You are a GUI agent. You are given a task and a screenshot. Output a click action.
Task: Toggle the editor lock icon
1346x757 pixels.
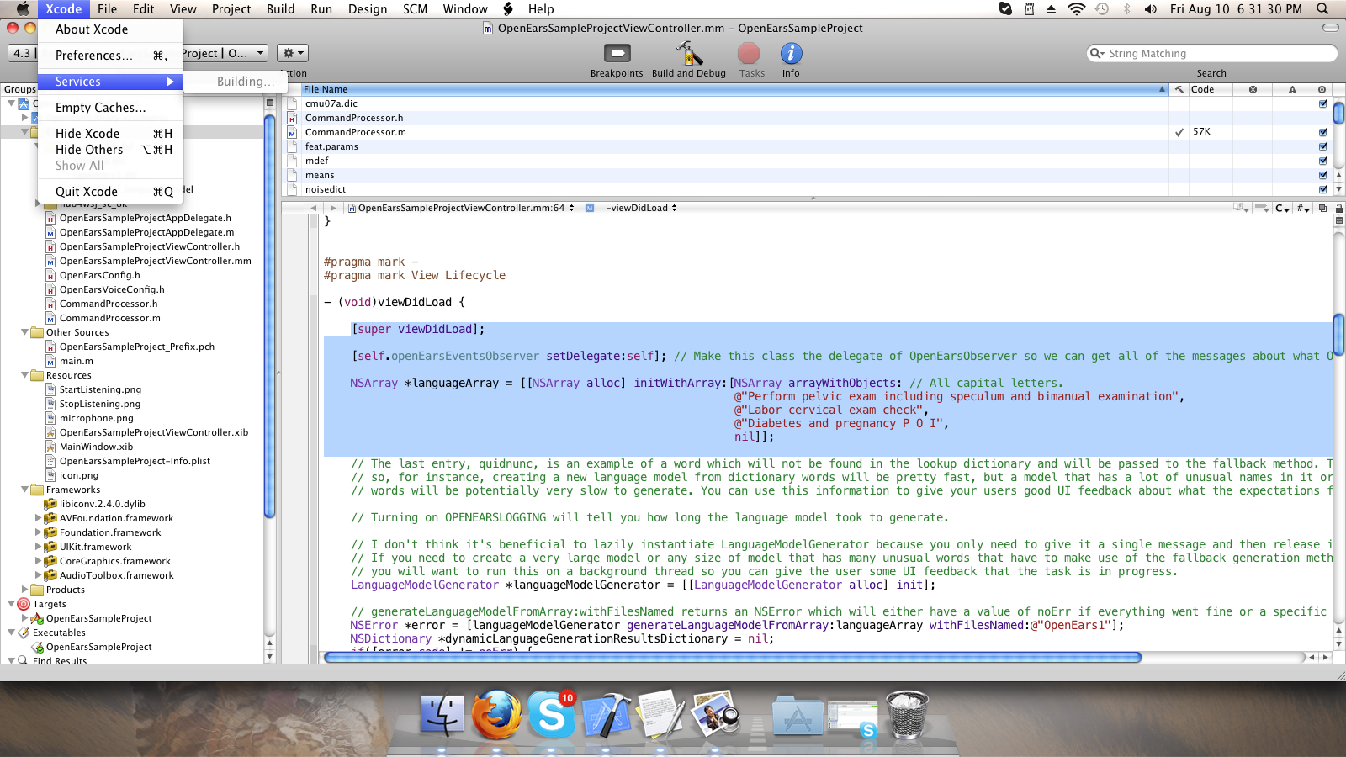pos(1338,208)
